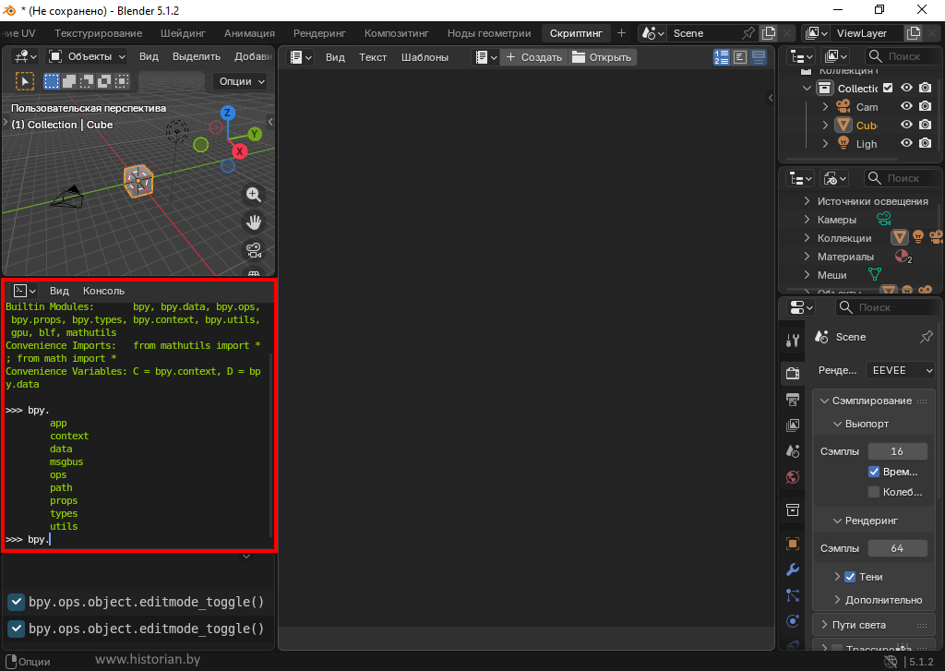Open the Render properties tab

793,373
